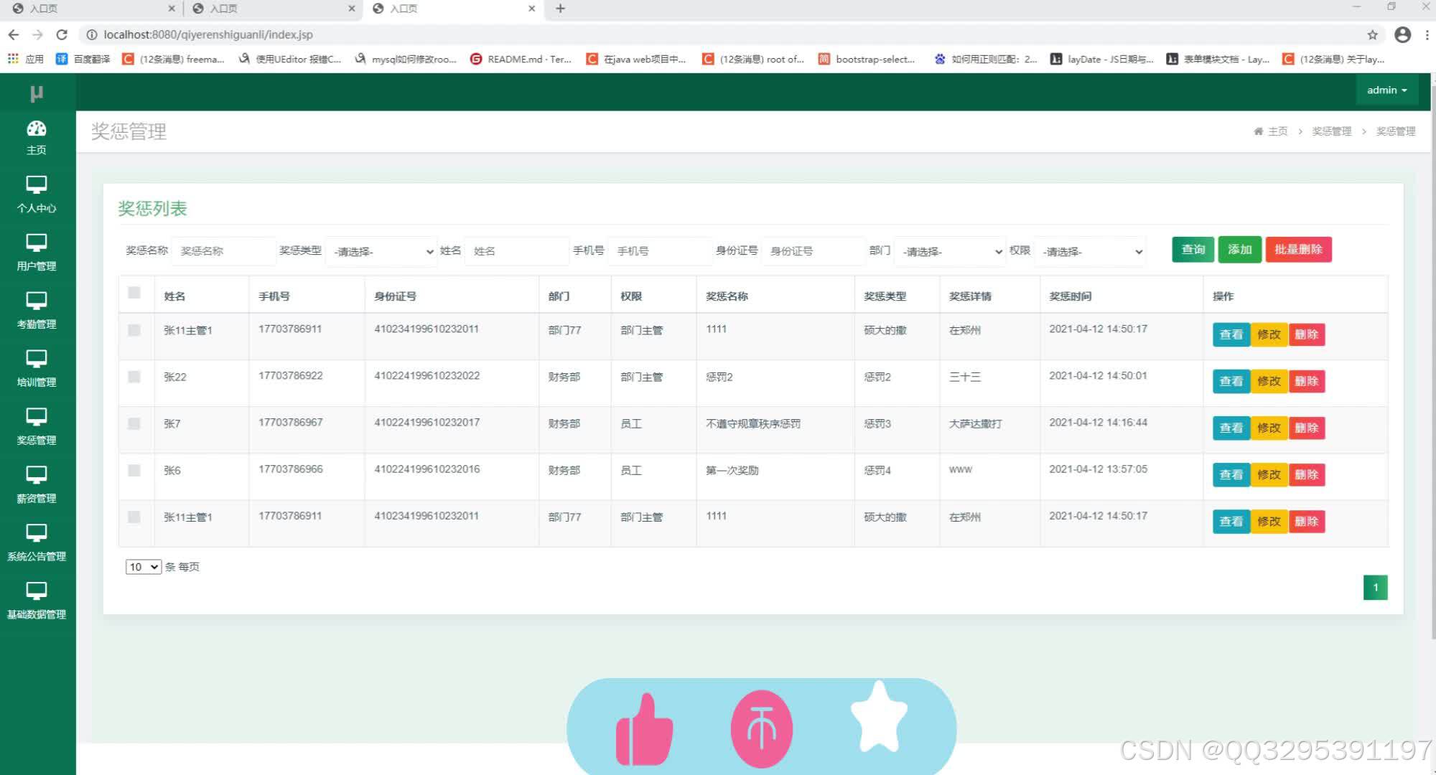Expand the 部门 filter dropdown
The width and height of the screenshot is (1436, 775).
coord(950,251)
